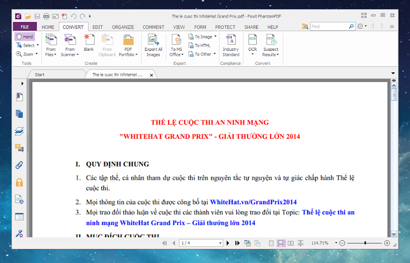Image resolution: width=410 pixels, height=263 pixels.
Task: Go to the next page
Action: [228, 243]
